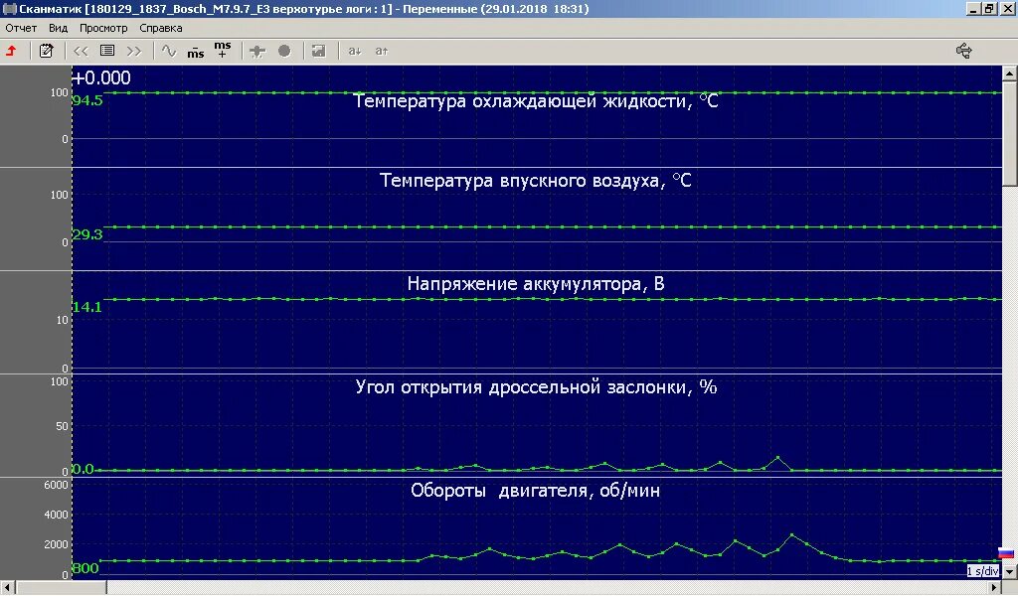Viewport: 1018px width, 596px height.
Task: Select the table view icon
Action: pos(107,50)
